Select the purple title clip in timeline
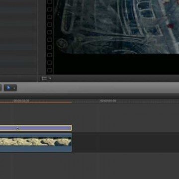 pyautogui.click(x=36, y=128)
